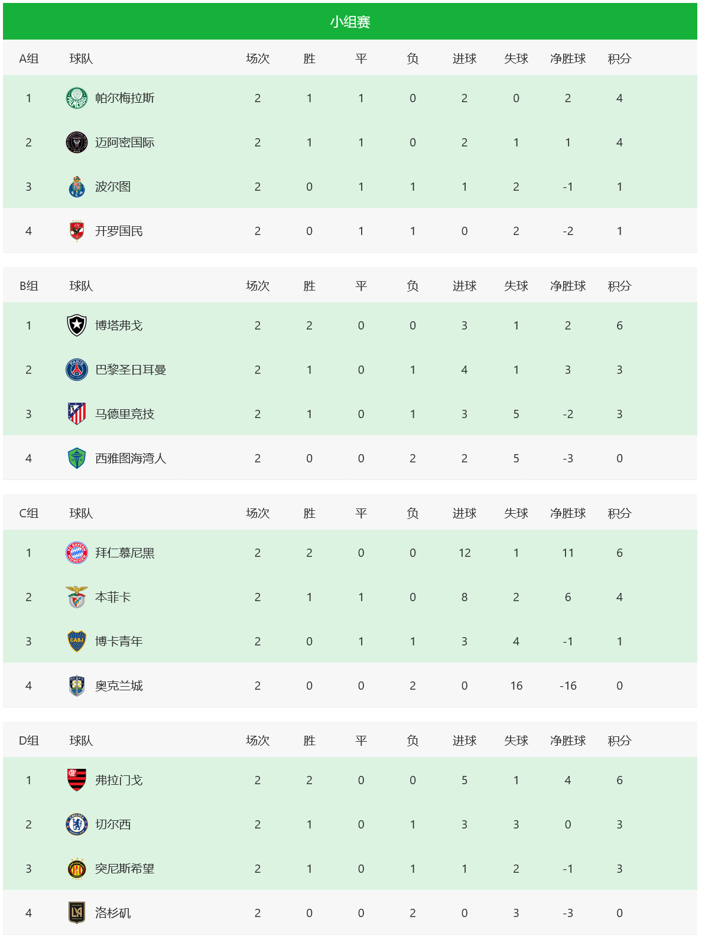
Task: Click the Chelsea club crest
Action: pyautogui.click(x=77, y=824)
